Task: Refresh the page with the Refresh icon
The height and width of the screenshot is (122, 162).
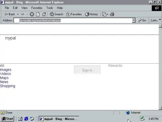Action: coord(38,14)
